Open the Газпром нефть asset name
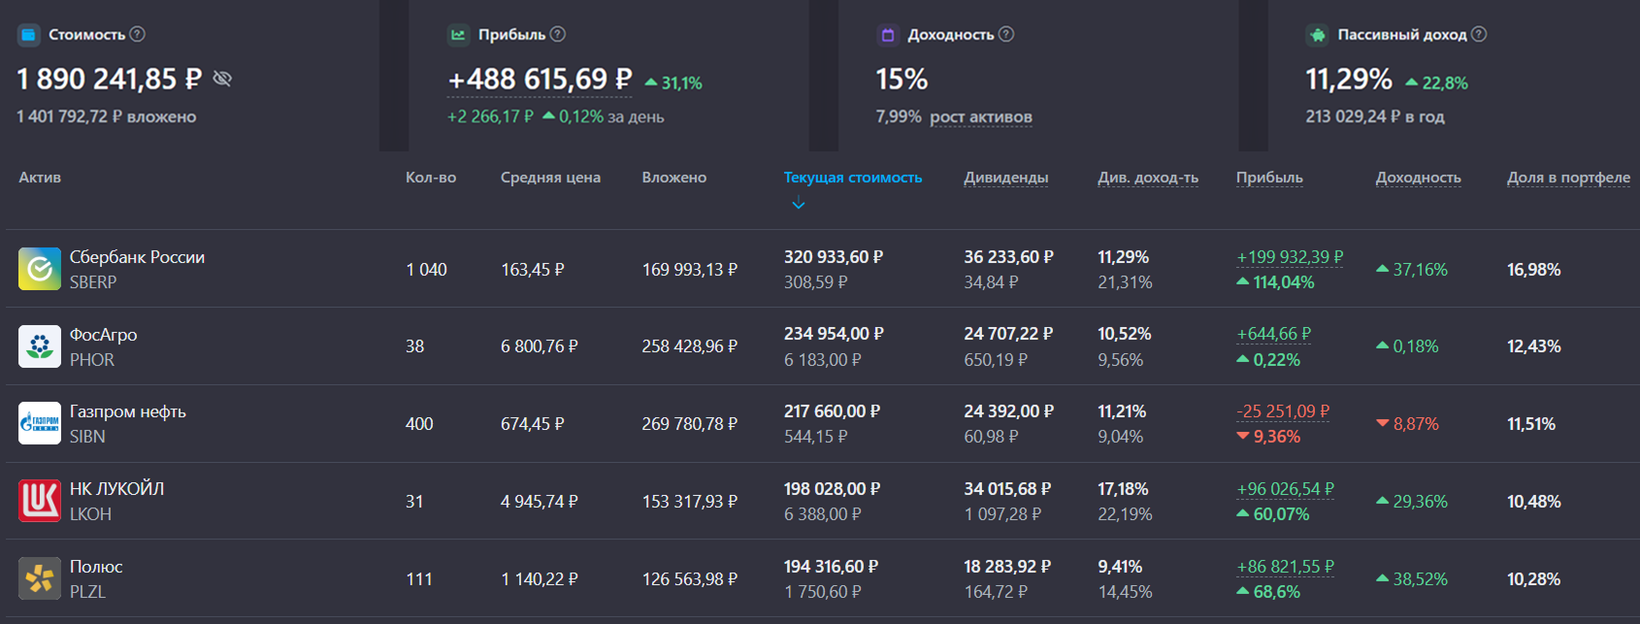The width and height of the screenshot is (1640, 624). [128, 411]
